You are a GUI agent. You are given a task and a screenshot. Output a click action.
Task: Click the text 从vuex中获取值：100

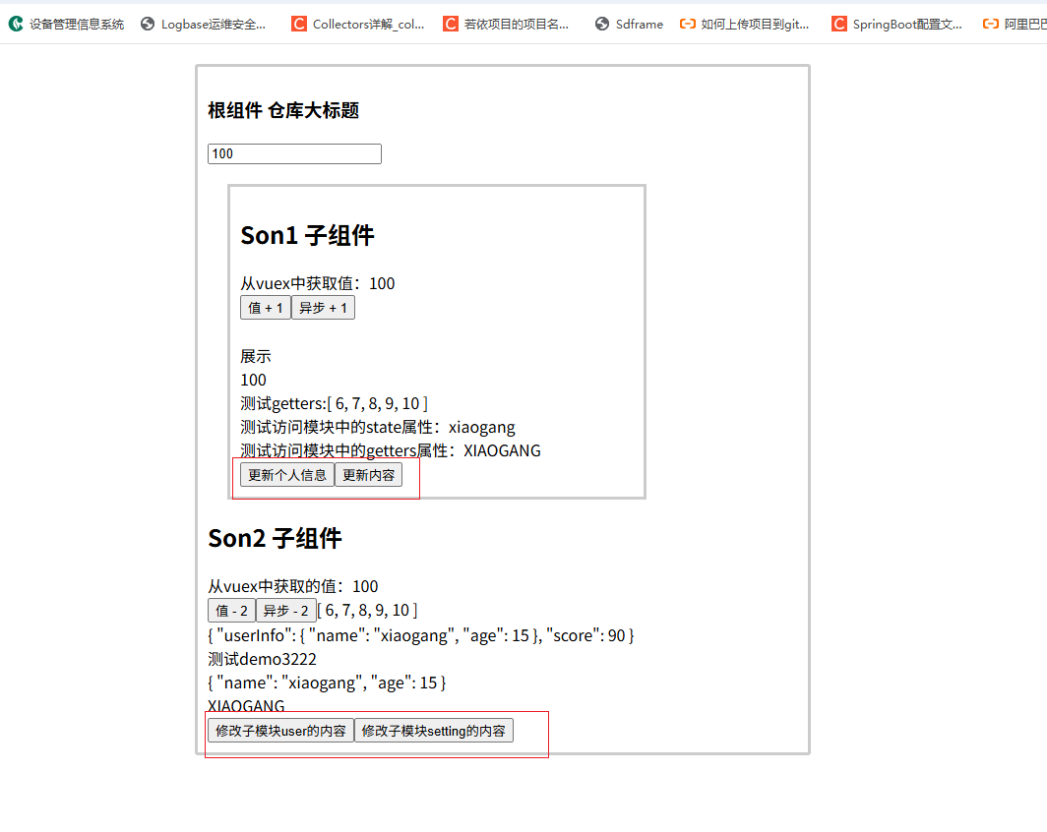pyautogui.click(x=318, y=283)
